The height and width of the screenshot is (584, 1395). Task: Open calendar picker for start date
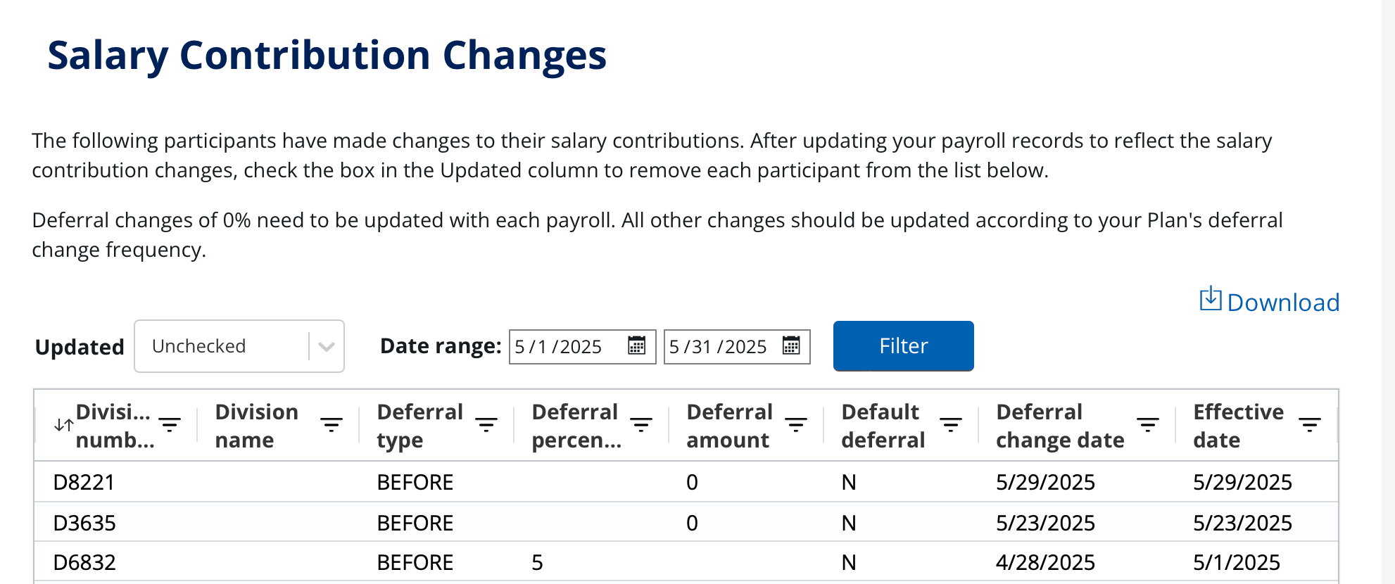pos(636,346)
